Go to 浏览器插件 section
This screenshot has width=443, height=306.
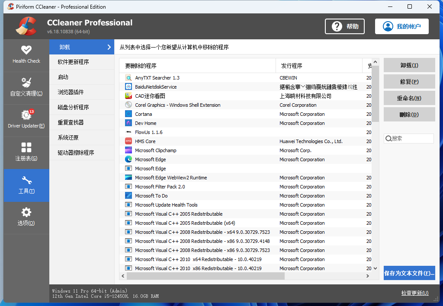pyautogui.click(x=82, y=92)
